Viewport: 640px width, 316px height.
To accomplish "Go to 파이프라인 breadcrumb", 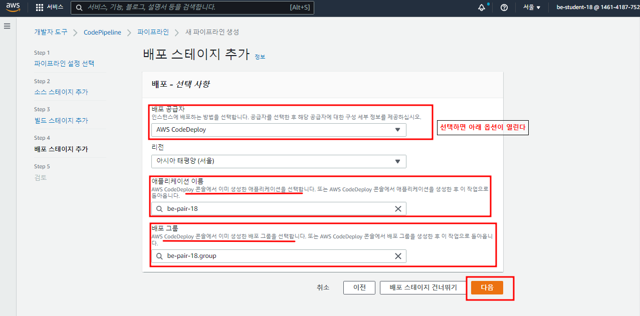I will point(153,32).
